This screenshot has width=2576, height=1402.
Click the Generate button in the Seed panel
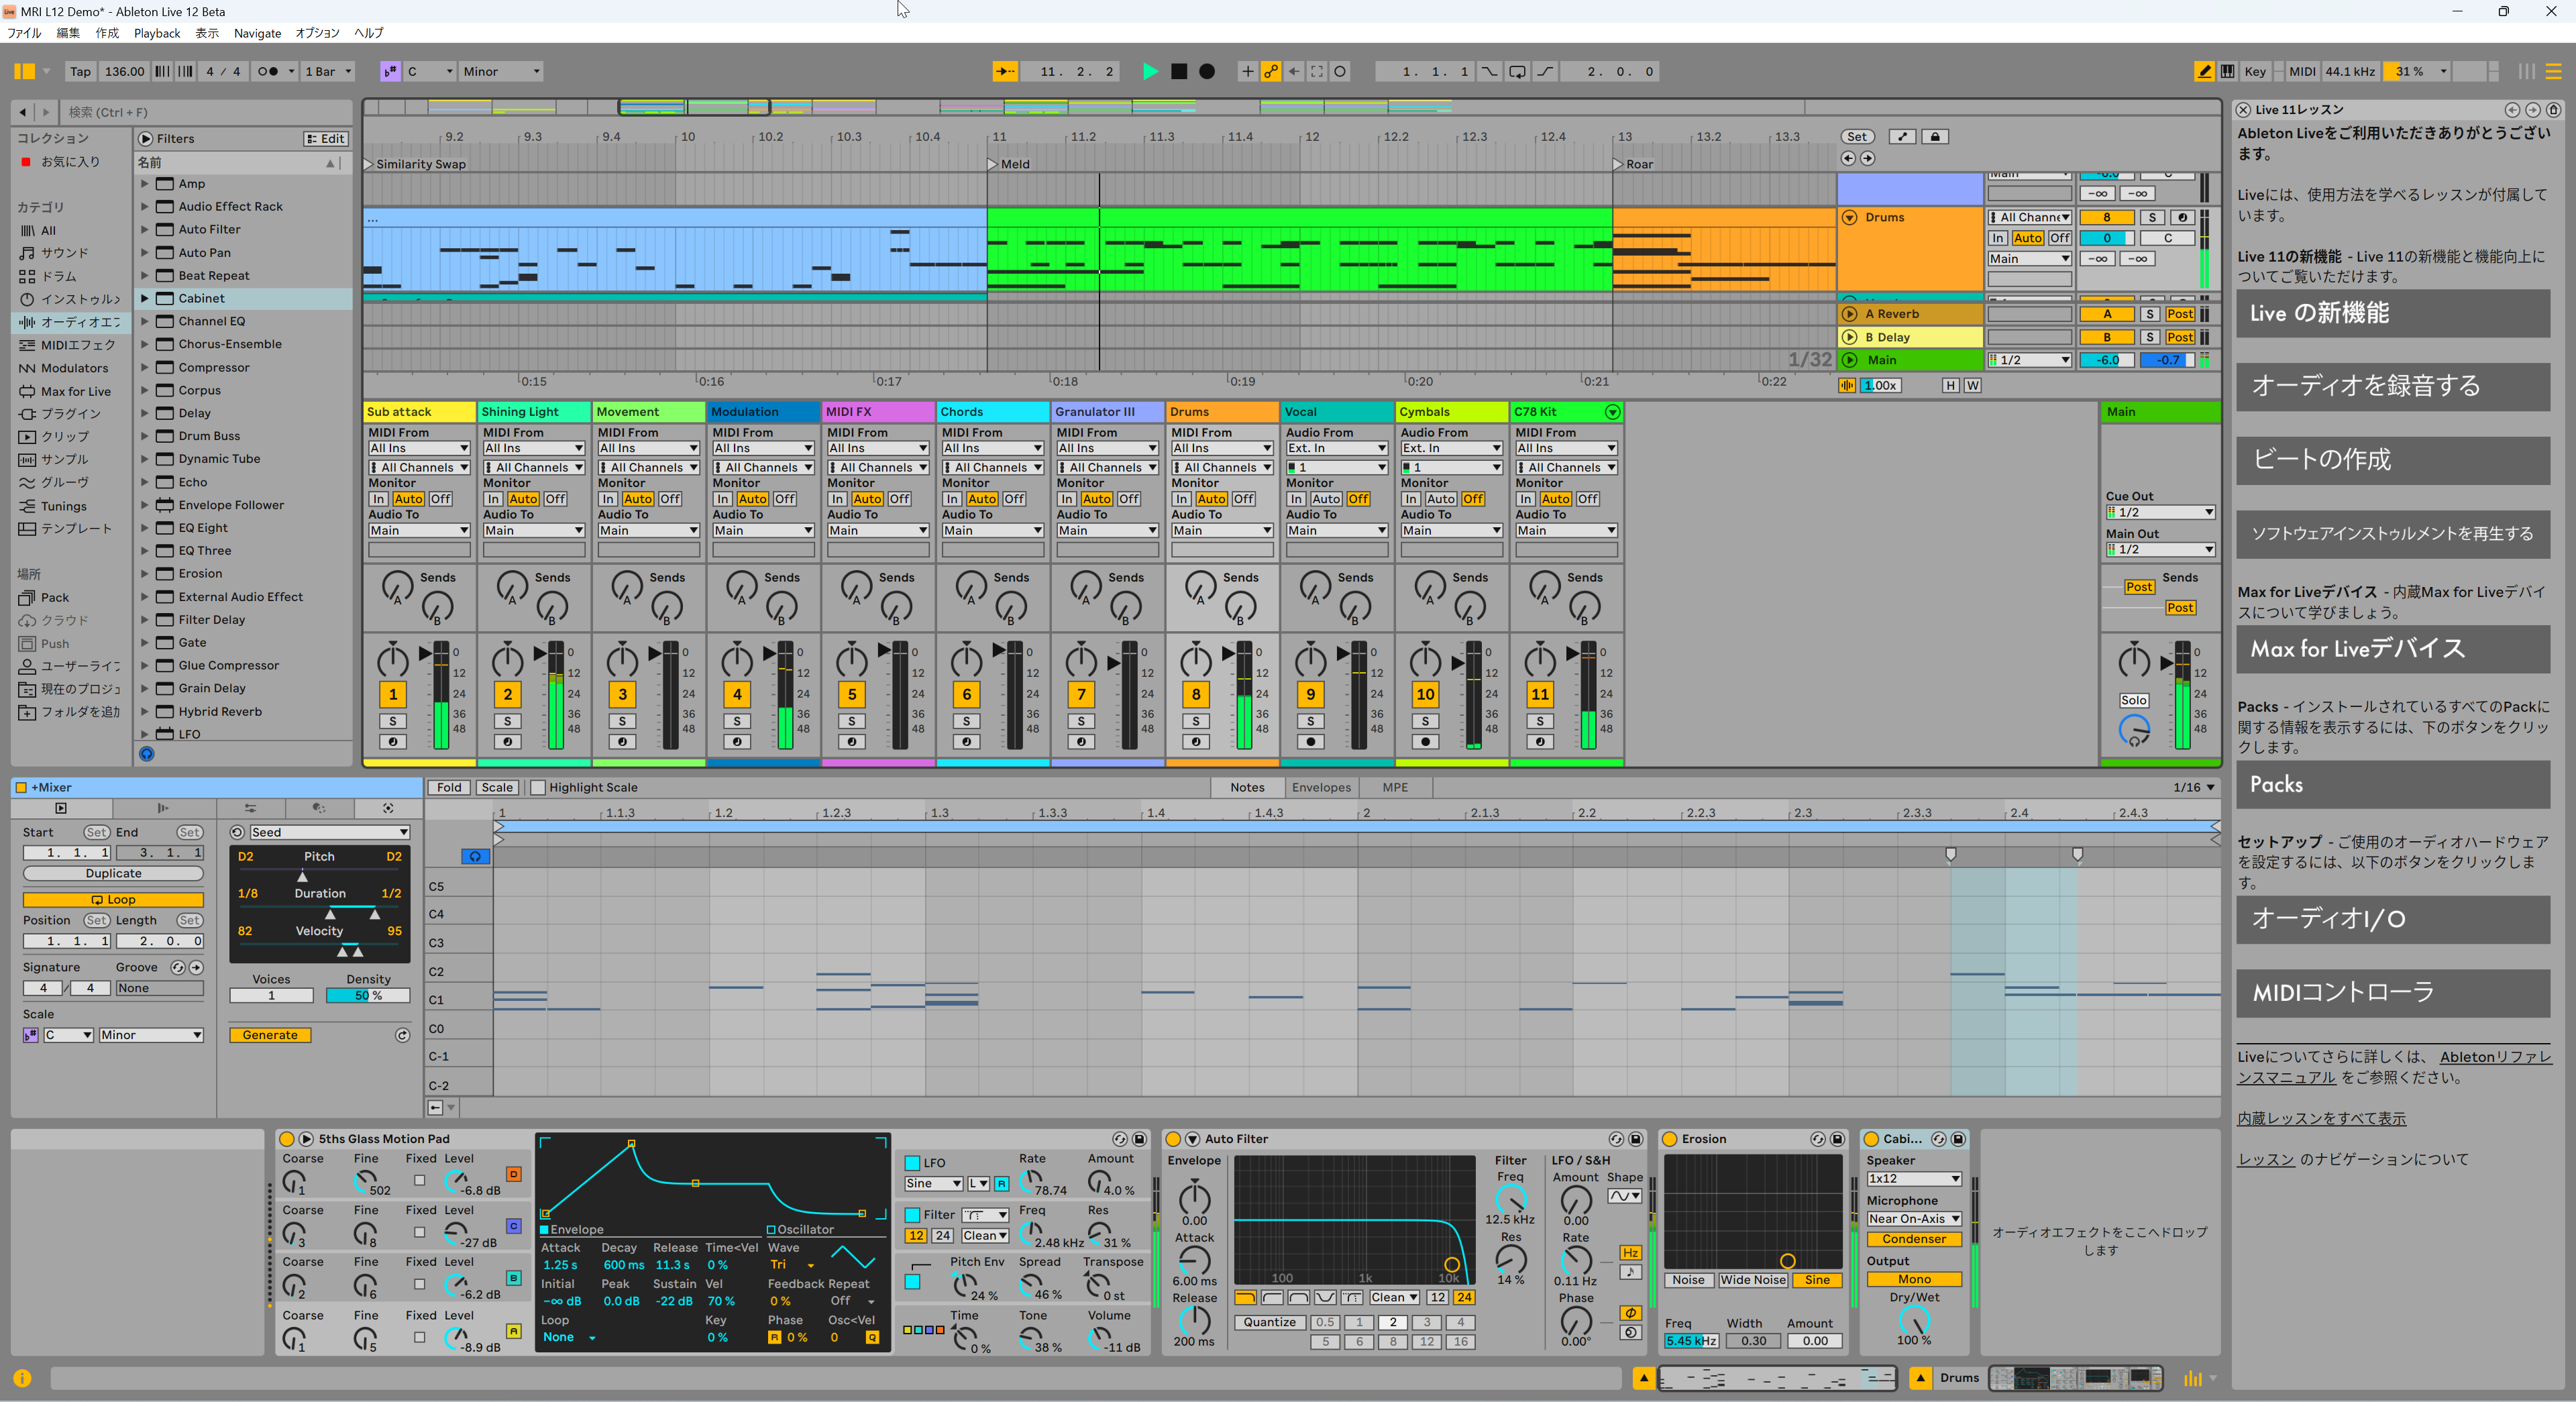click(270, 1035)
